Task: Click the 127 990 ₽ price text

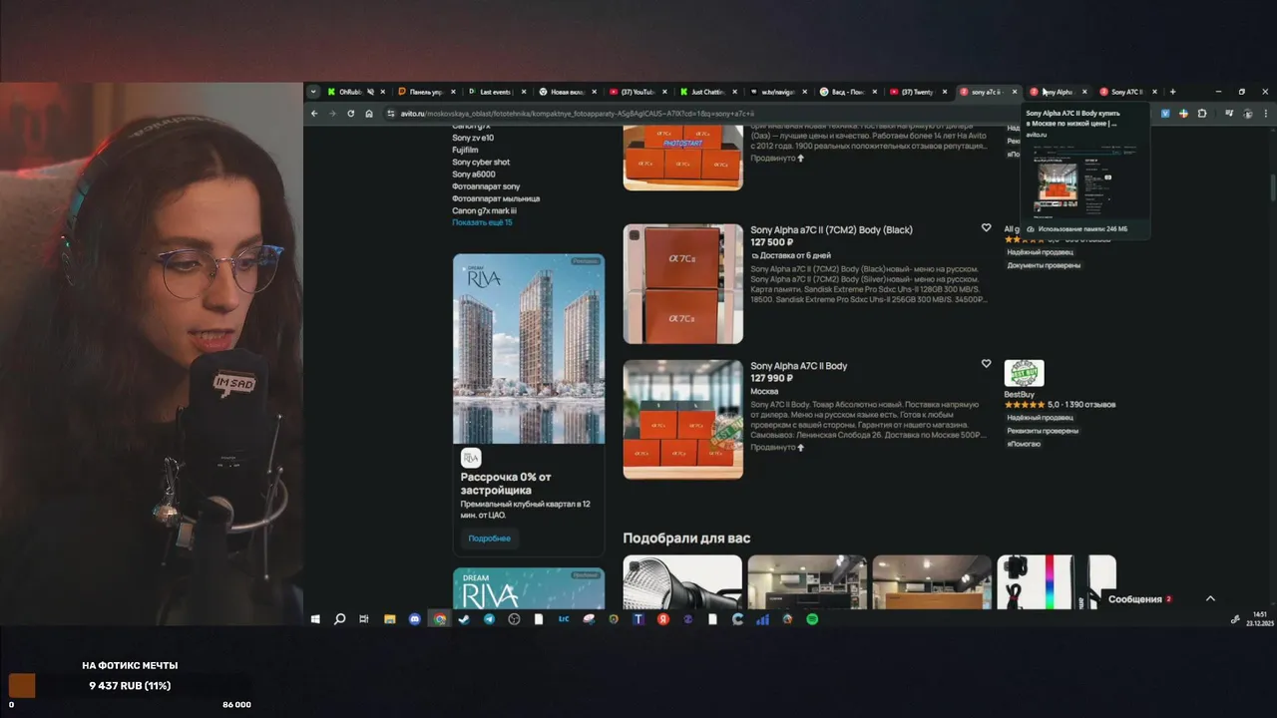Action: pyautogui.click(x=771, y=378)
